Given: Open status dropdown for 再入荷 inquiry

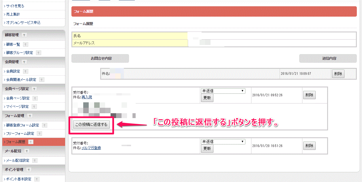Looking at the screenshot, I should pos(223,91).
